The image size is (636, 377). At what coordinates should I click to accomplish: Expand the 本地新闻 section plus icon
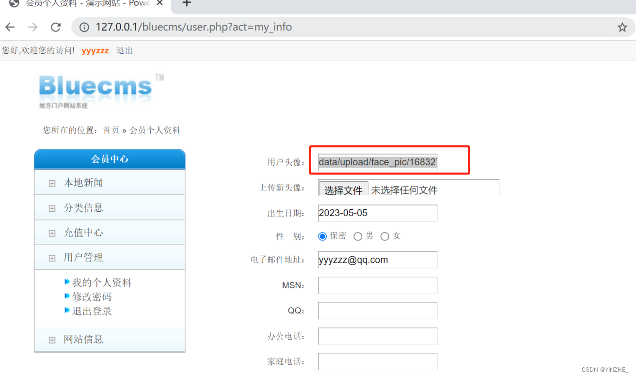pyautogui.click(x=52, y=183)
